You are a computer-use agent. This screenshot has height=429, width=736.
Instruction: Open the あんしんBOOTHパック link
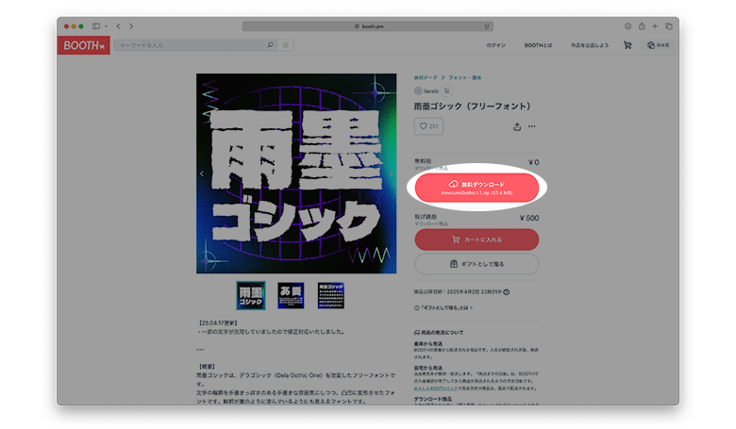tap(435, 388)
